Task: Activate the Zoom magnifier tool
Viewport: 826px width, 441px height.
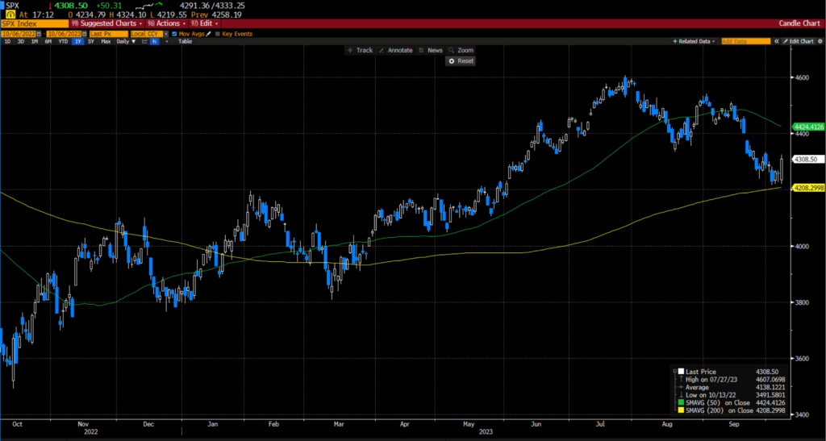Action: (461, 50)
